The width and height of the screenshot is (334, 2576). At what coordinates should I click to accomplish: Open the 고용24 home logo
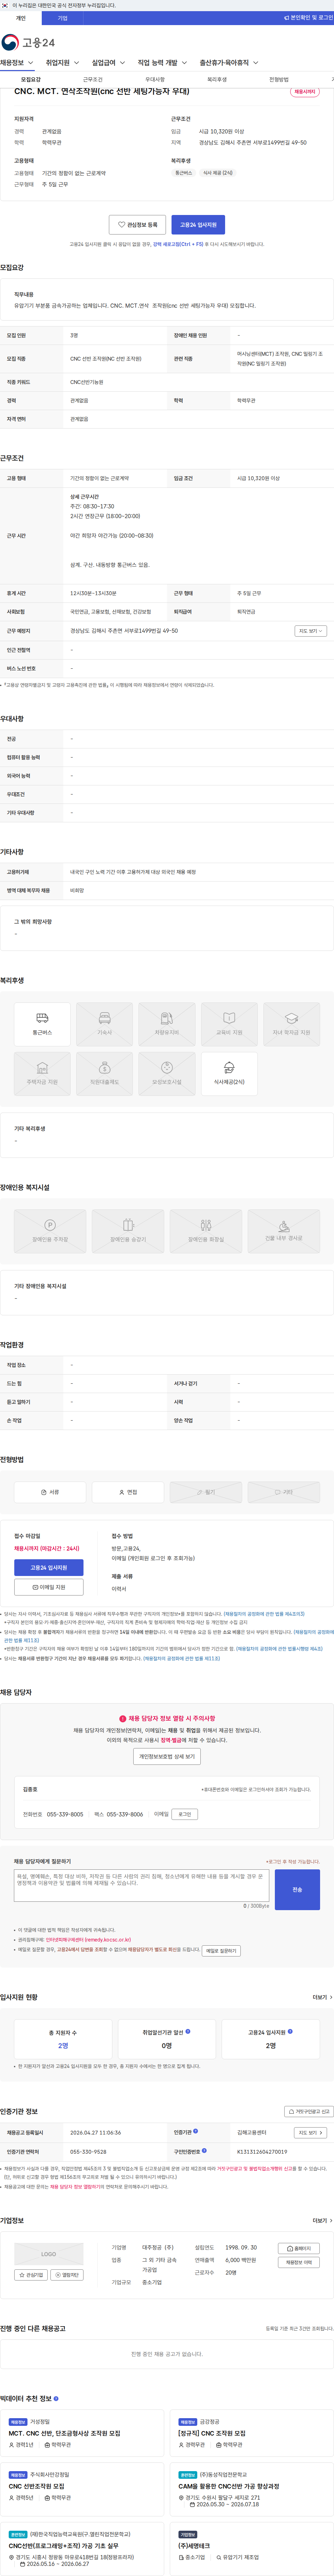[28, 42]
